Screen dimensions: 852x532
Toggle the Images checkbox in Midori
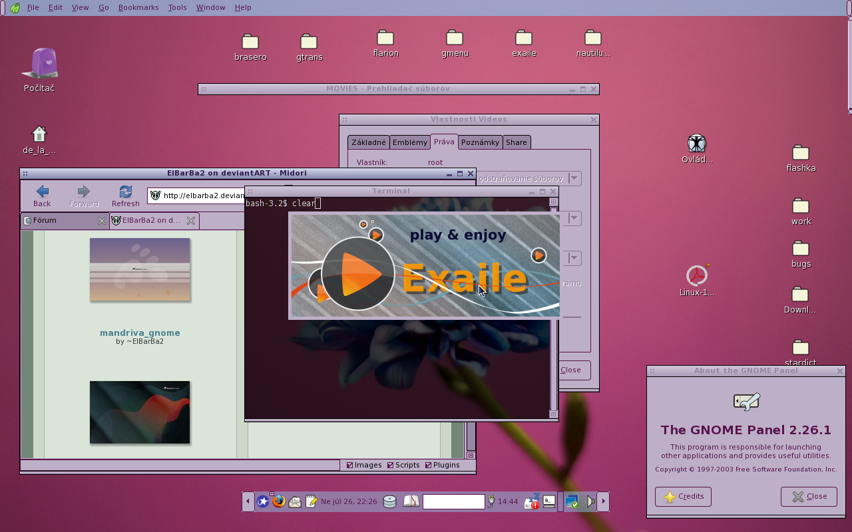pos(364,465)
